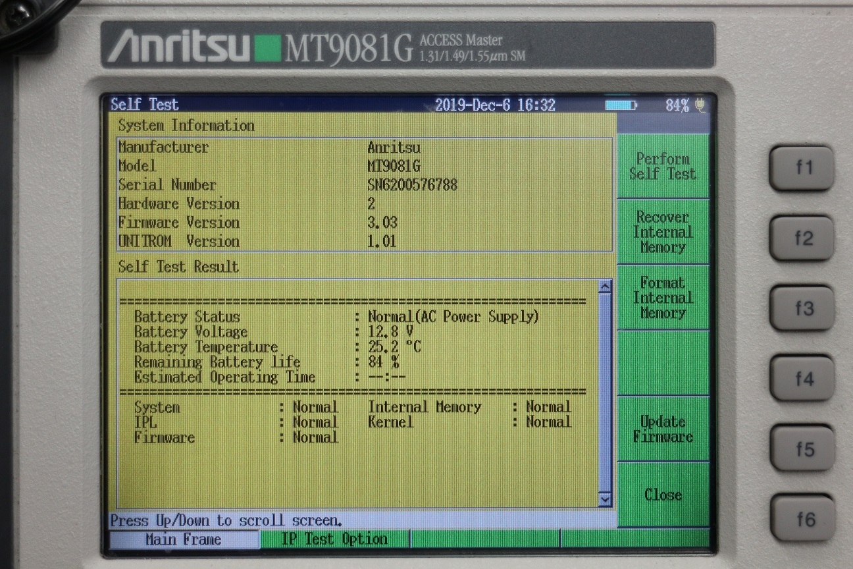The image size is (853, 569).
Task: Click the Self Test title text
Action: 144,104
